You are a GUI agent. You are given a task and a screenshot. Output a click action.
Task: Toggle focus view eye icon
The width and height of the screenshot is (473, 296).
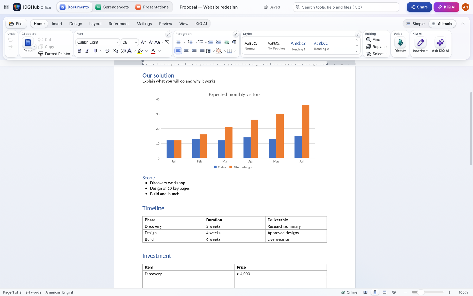(394, 292)
